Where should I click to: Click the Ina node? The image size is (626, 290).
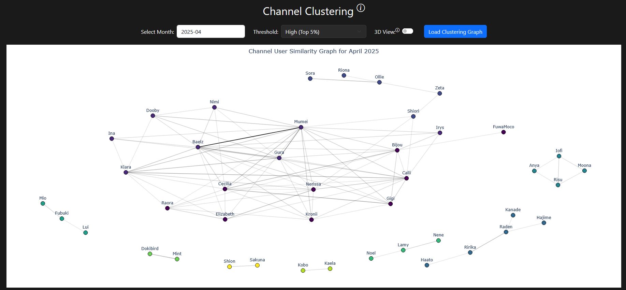(x=112, y=139)
